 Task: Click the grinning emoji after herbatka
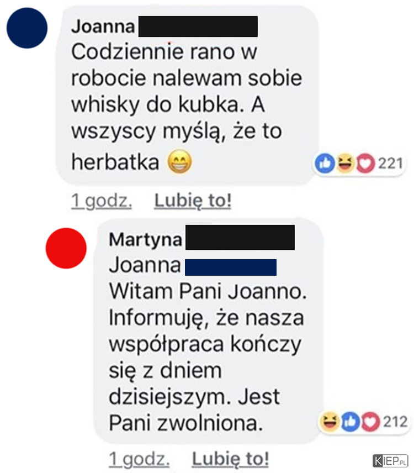(x=179, y=161)
